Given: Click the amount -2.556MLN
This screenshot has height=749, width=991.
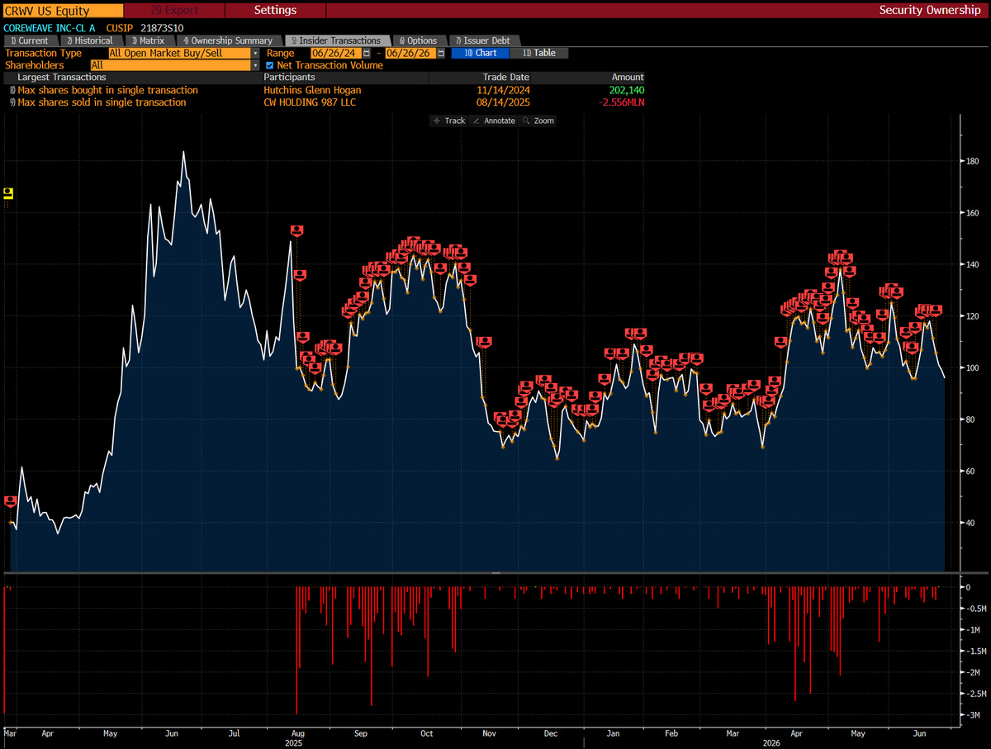Looking at the screenshot, I should coord(620,102).
